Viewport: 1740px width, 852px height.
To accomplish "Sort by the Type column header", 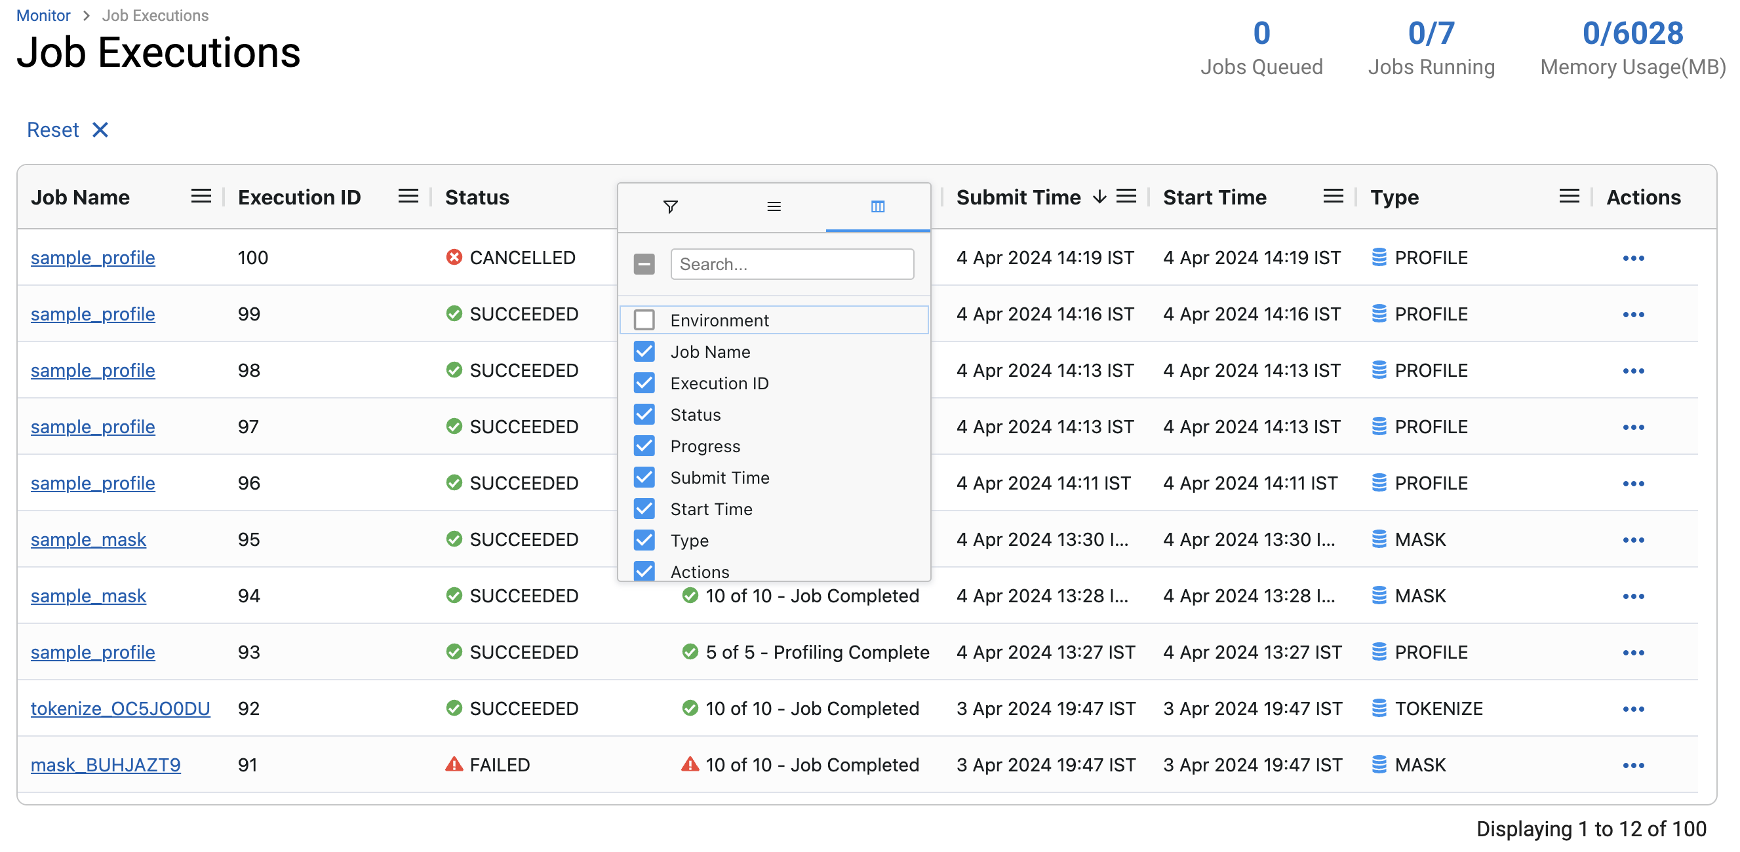I will point(1394,197).
